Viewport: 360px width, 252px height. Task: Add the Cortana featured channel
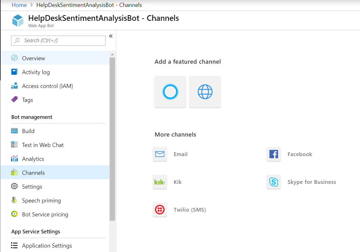pyautogui.click(x=170, y=92)
